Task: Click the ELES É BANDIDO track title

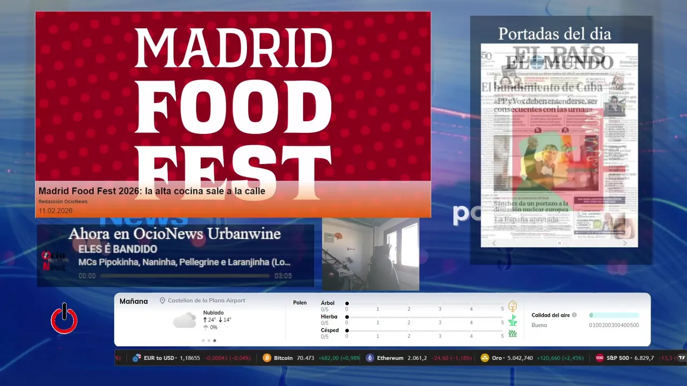Action: point(118,249)
